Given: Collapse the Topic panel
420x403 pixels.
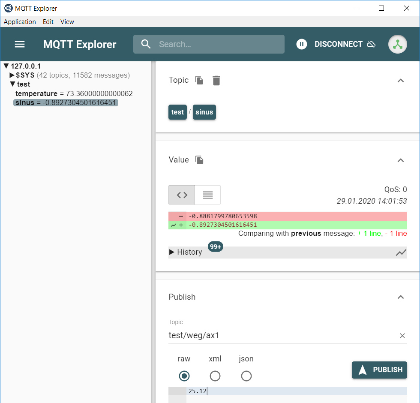Looking at the screenshot, I should [401, 81].
